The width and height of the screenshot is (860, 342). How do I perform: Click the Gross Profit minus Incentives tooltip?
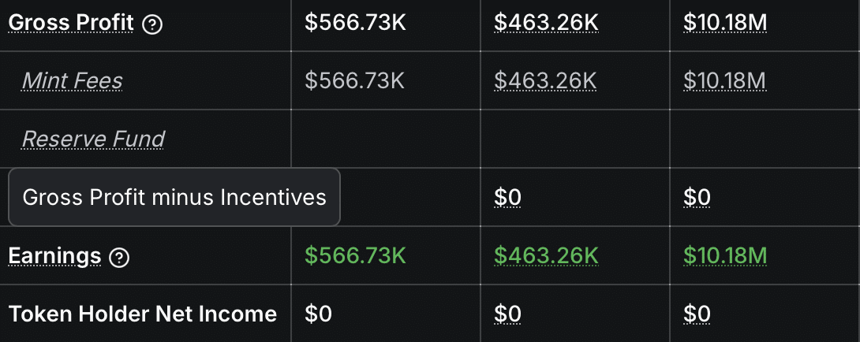click(174, 197)
